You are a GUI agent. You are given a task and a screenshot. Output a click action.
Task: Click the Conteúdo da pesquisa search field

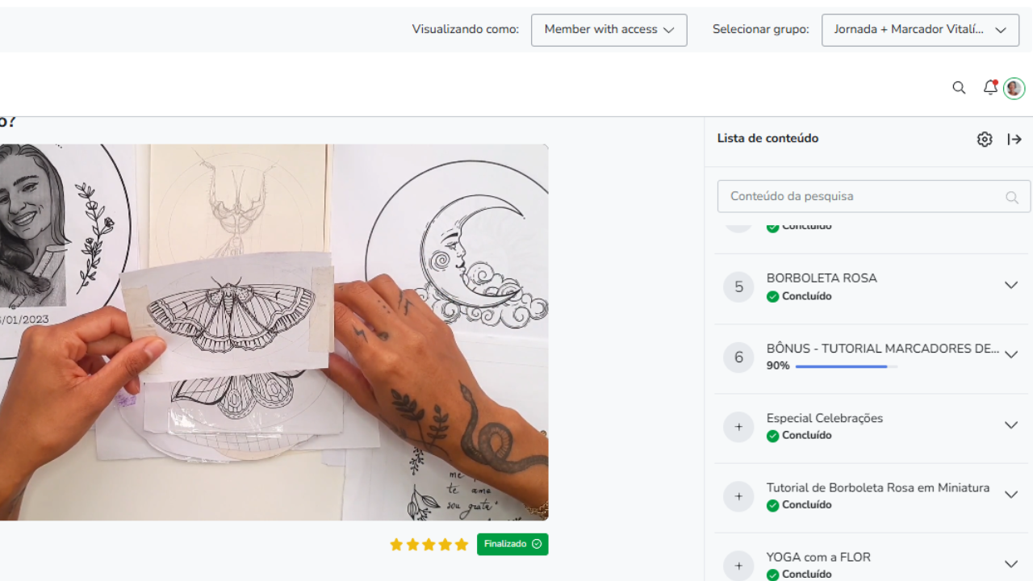pyautogui.click(x=864, y=196)
